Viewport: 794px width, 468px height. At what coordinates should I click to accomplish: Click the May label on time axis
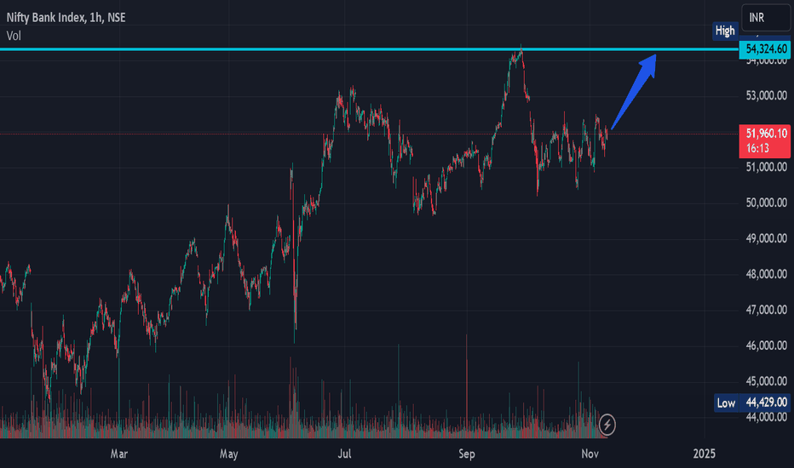[229, 454]
